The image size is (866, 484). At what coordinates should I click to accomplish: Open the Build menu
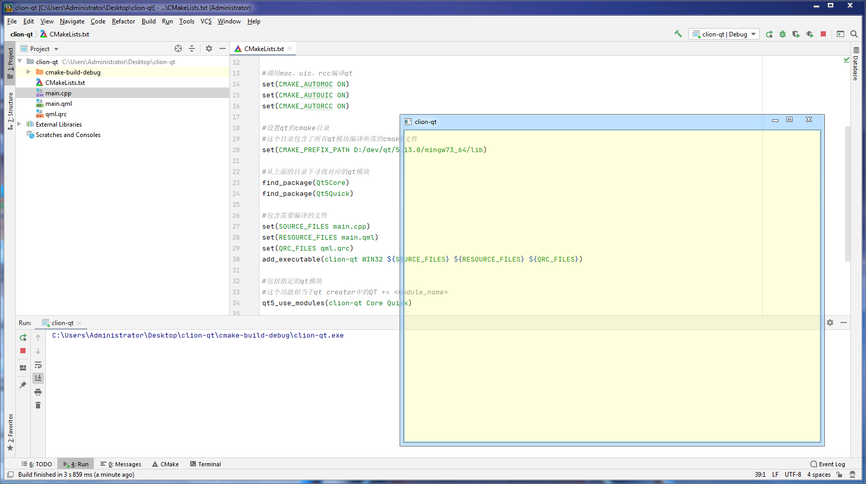pos(149,21)
